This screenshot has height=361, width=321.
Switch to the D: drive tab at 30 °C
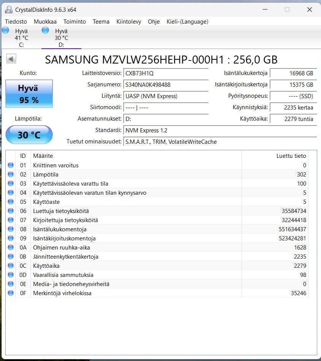(x=61, y=38)
